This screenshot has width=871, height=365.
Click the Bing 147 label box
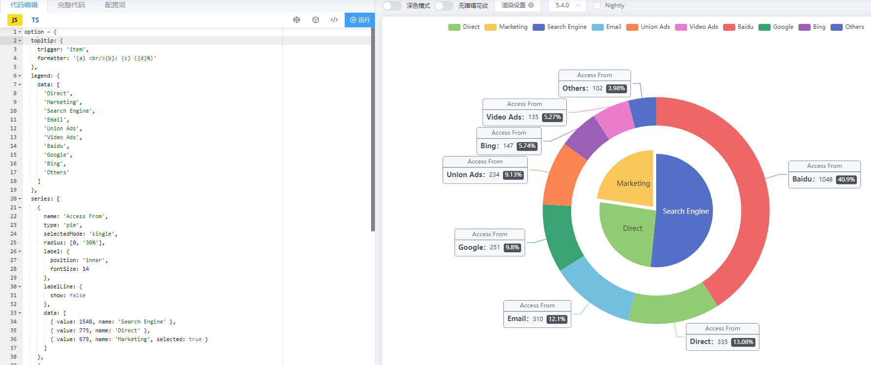(x=509, y=141)
